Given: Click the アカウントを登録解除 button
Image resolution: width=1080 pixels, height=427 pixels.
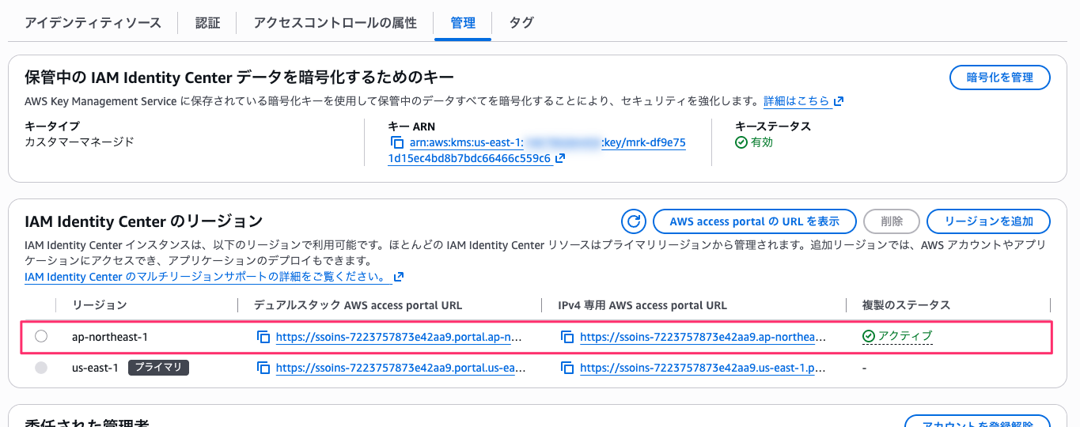Looking at the screenshot, I should (977, 422).
